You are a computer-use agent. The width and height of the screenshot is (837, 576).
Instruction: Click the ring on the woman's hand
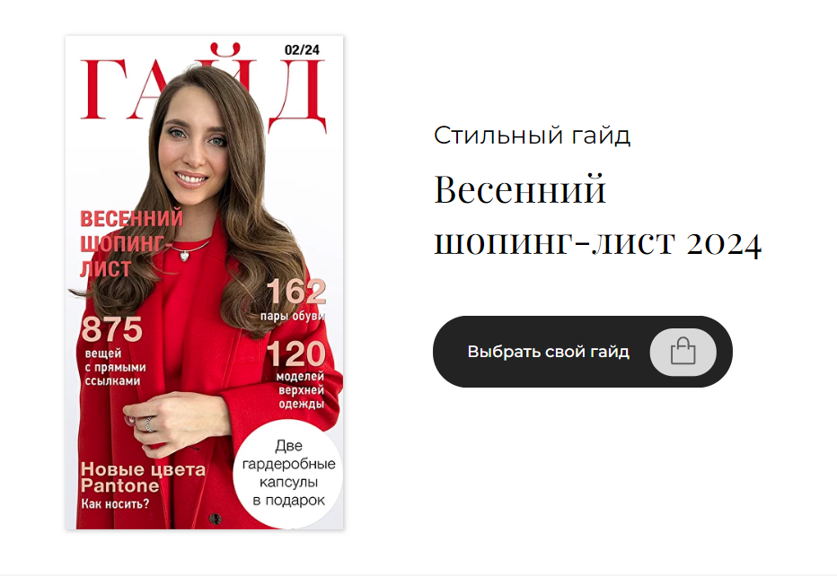[x=150, y=424]
